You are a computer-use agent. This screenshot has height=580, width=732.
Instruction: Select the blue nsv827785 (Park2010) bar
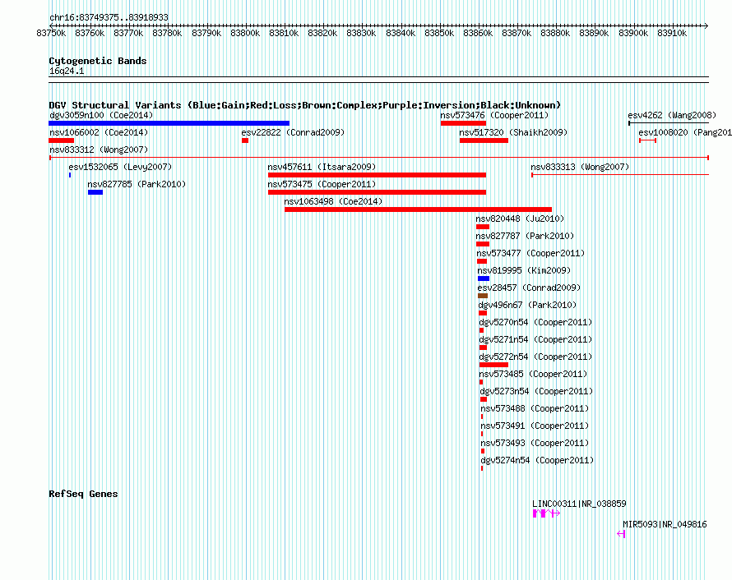[95, 192]
